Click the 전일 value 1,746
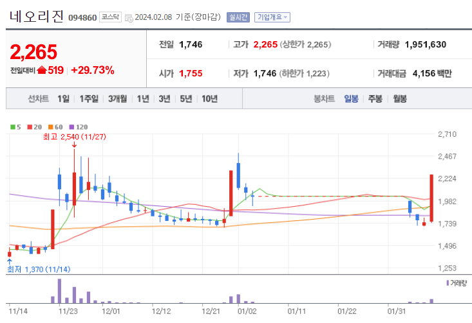The height and width of the screenshot is (323, 472). coord(191,44)
